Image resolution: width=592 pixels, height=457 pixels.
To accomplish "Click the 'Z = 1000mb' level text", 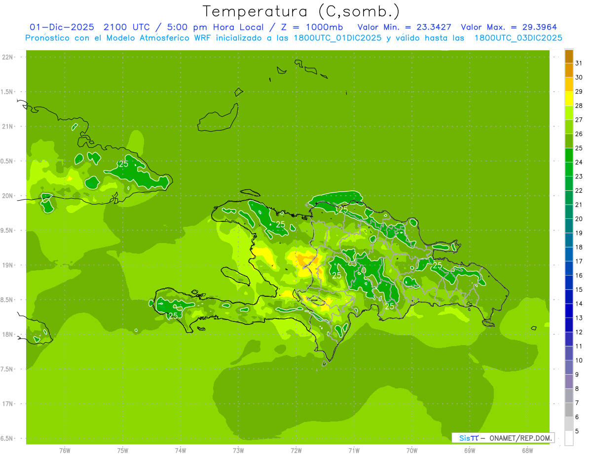I will [x=311, y=27].
